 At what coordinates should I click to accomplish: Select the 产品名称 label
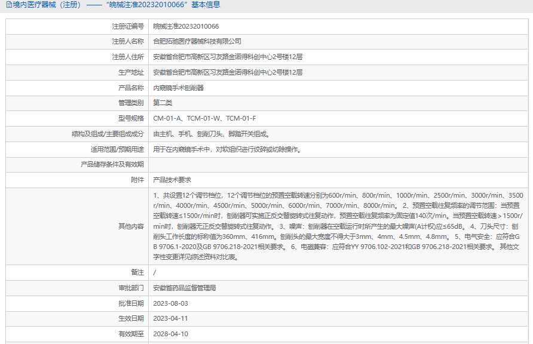[x=131, y=88]
